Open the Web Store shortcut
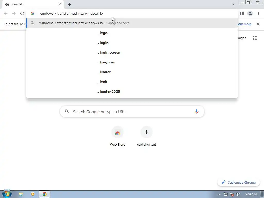Image resolution: width=264 pixels, height=198 pixels. coord(118,136)
